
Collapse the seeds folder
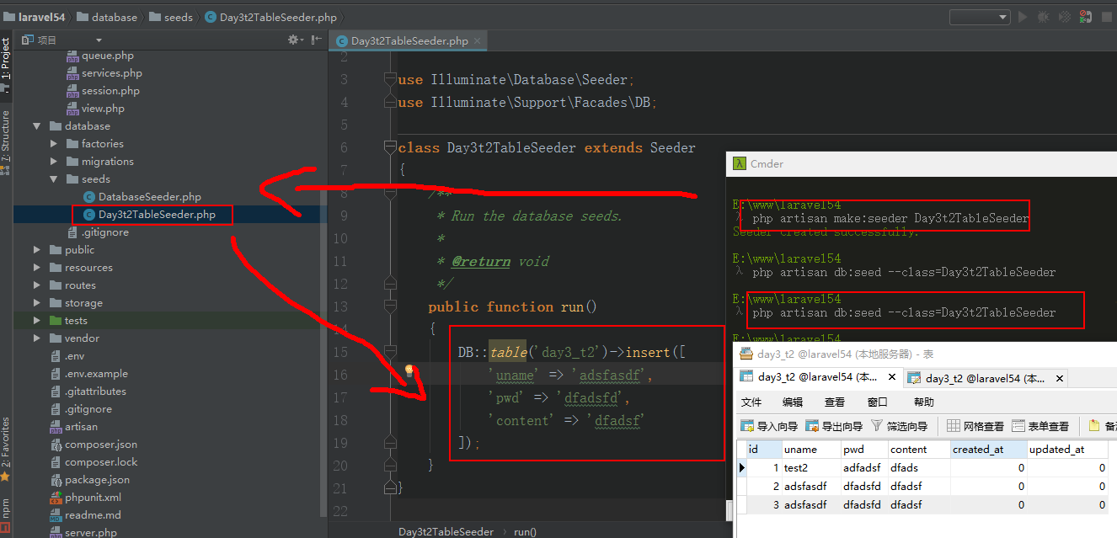point(54,179)
